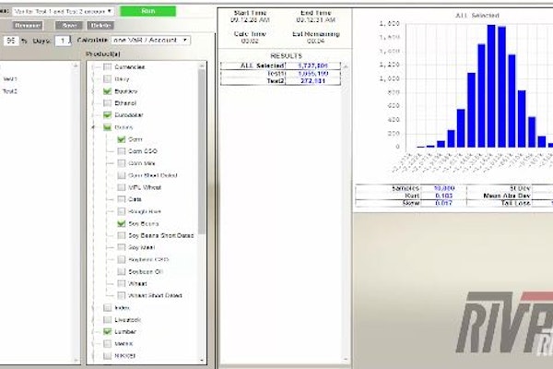Click the Days input field
This screenshot has width=553, height=369.
tap(64, 41)
